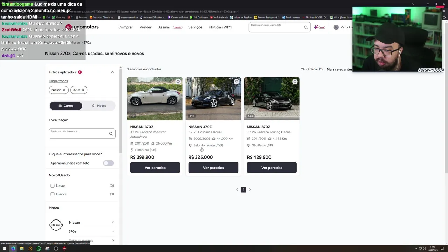Viewport: 448px width, 252px height.
Task: Favorite the white Nissan 370Z Roadster listing
Action: (178, 82)
